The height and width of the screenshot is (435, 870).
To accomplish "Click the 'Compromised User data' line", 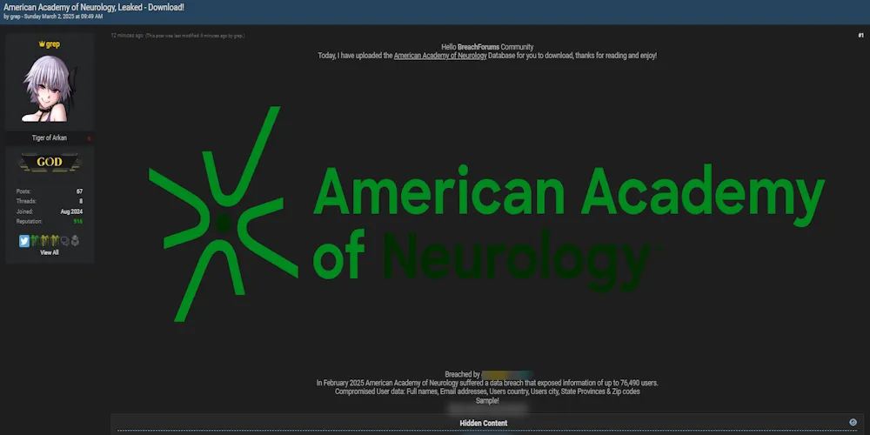I will click(487, 391).
